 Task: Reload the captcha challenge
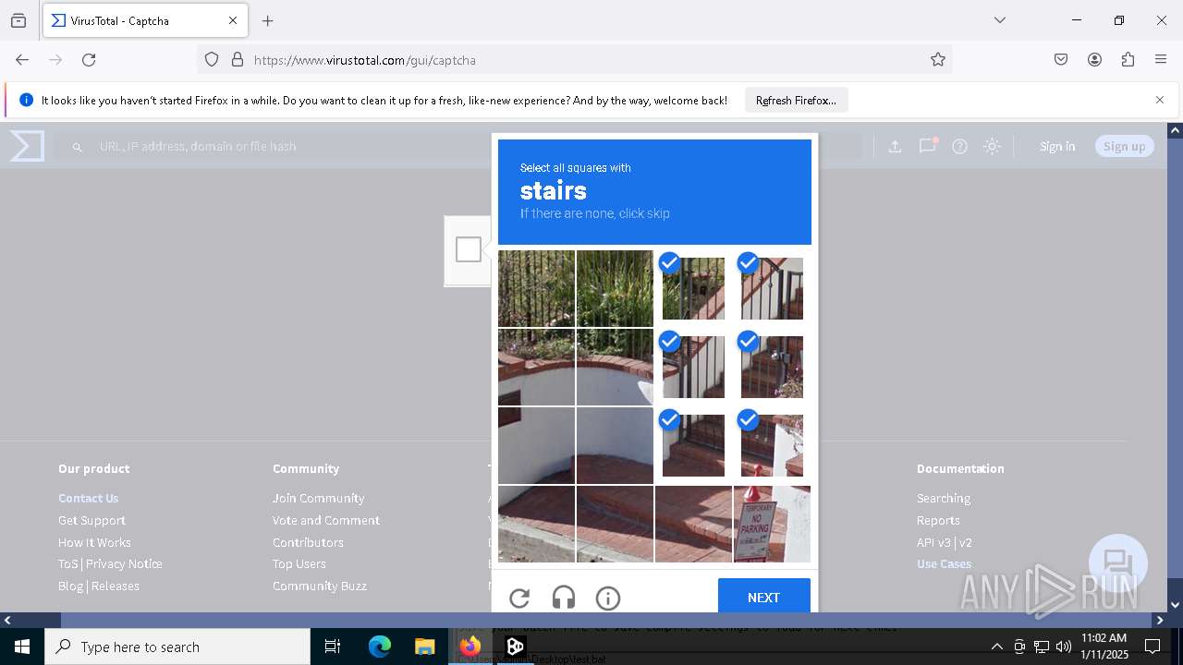click(x=519, y=598)
